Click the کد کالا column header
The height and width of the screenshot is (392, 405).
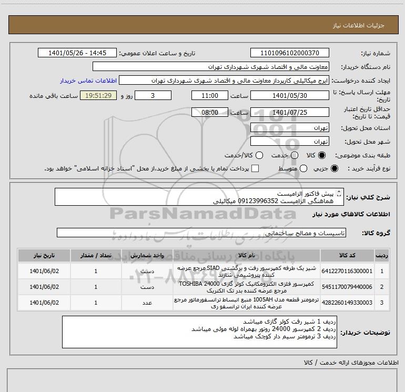[347, 255]
